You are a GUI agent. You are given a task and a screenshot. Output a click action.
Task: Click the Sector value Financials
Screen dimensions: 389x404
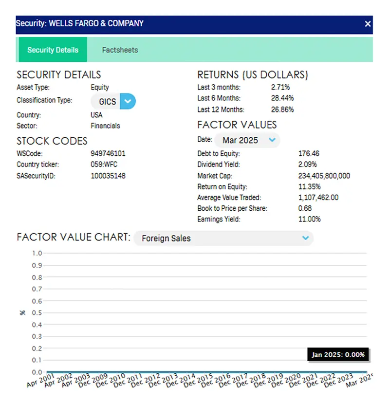coord(105,126)
